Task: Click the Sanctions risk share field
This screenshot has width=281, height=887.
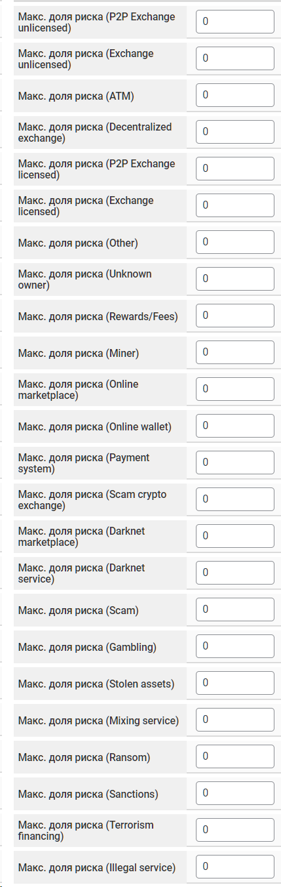Action: (x=235, y=793)
